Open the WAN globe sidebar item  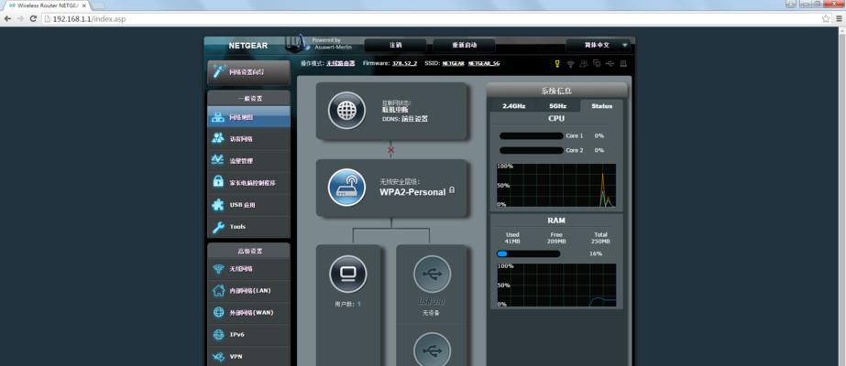coord(248,313)
